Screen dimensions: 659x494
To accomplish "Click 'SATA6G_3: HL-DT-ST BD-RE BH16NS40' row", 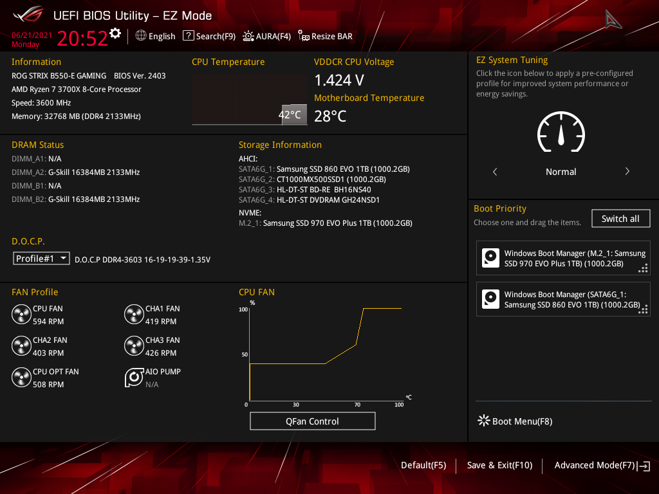I will 304,190.
